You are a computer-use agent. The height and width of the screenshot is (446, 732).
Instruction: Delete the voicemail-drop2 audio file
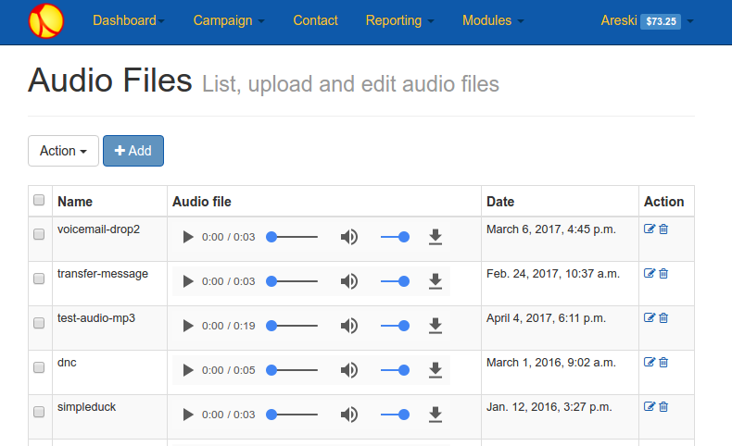(x=663, y=229)
